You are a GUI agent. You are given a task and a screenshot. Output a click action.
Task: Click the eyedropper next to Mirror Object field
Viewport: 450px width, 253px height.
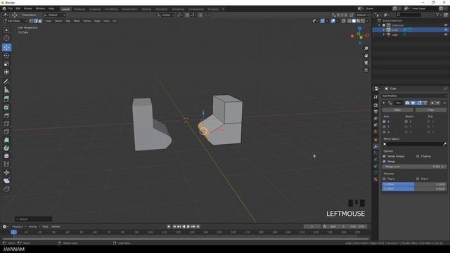(x=444, y=144)
